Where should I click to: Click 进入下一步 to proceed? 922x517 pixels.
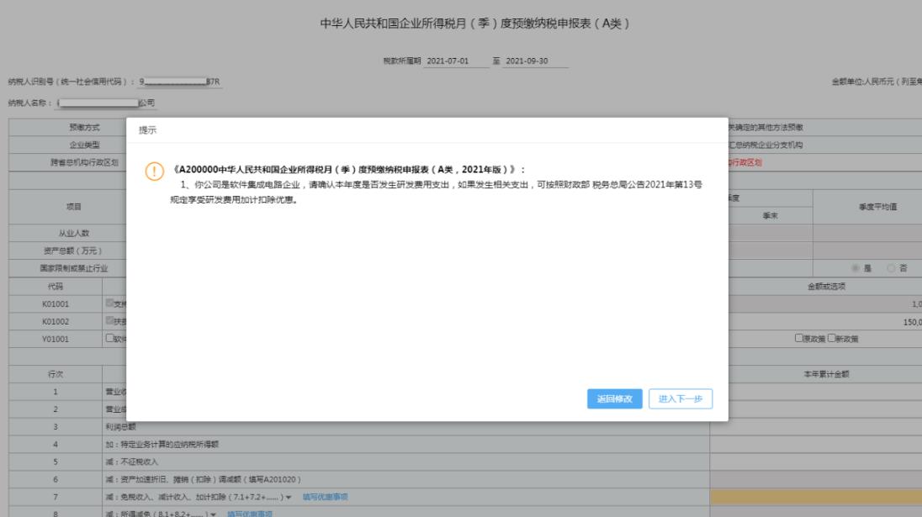(x=681, y=398)
